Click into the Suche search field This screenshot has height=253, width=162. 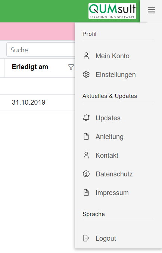pos(41,50)
